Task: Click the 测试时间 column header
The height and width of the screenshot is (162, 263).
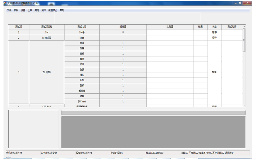Action: [x=232, y=27]
